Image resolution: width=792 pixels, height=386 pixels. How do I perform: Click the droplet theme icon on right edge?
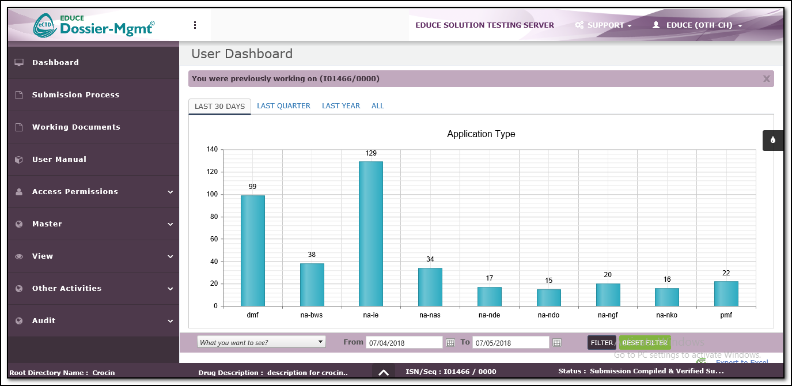(772, 140)
